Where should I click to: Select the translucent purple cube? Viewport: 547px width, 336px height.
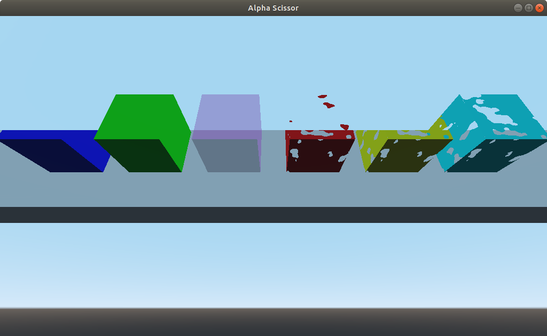[226, 133]
